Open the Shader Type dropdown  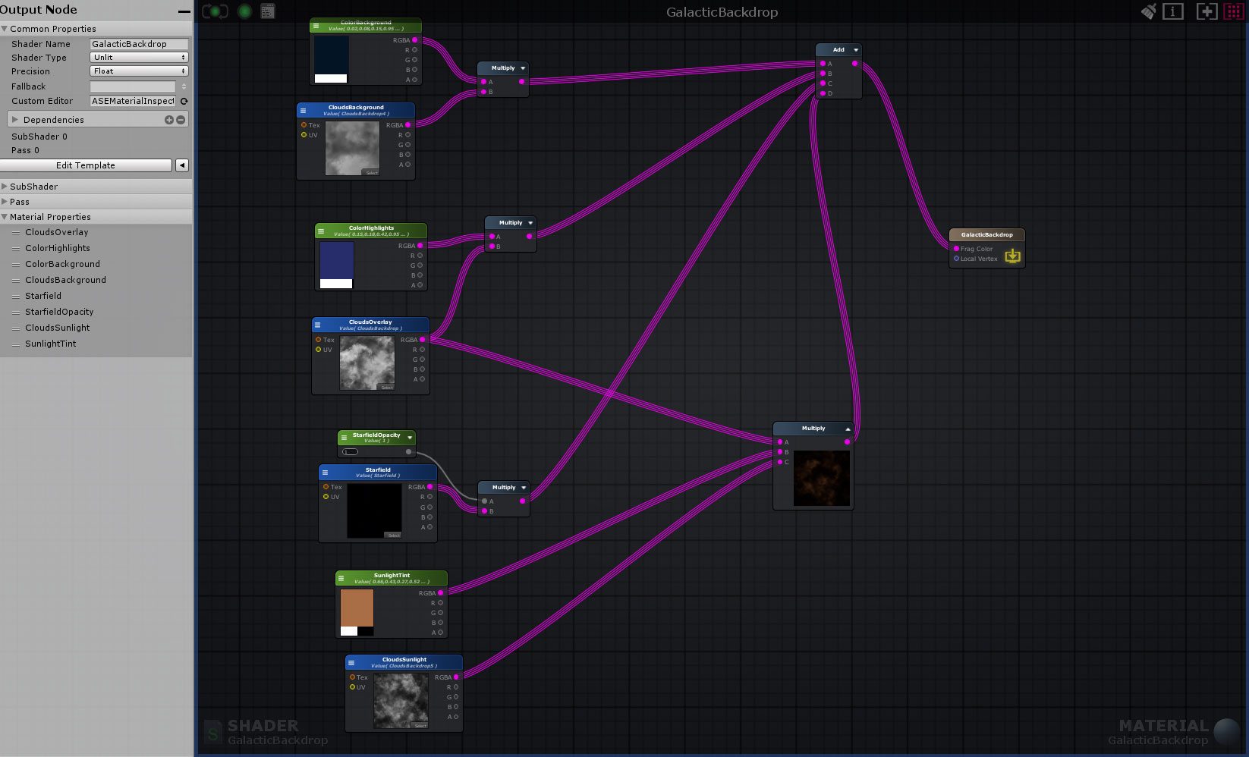[x=139, y=58]
